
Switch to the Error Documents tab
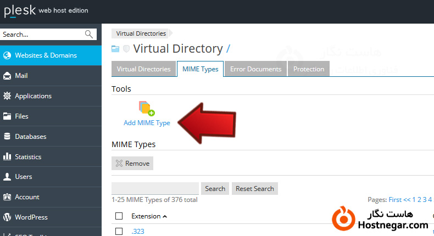click(x=255, y=69)
